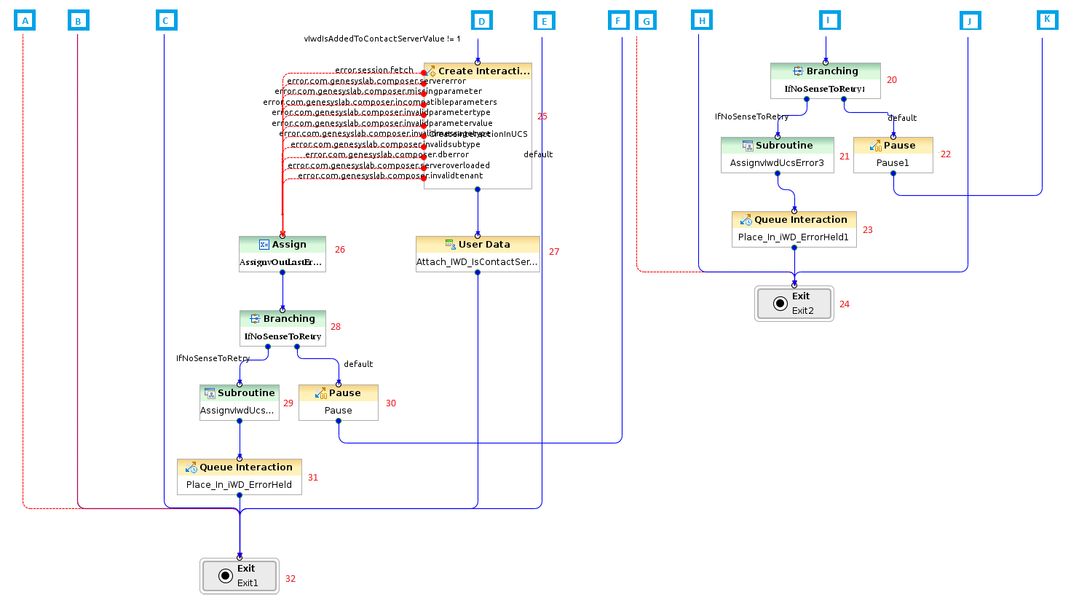
Task: Select the Create Interacti... block title
Action: coord(484,71)
